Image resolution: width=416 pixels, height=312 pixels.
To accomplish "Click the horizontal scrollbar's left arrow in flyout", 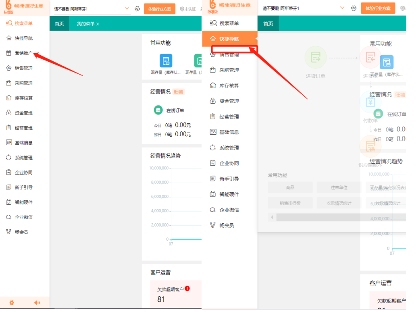I will (x=272, y=217).
